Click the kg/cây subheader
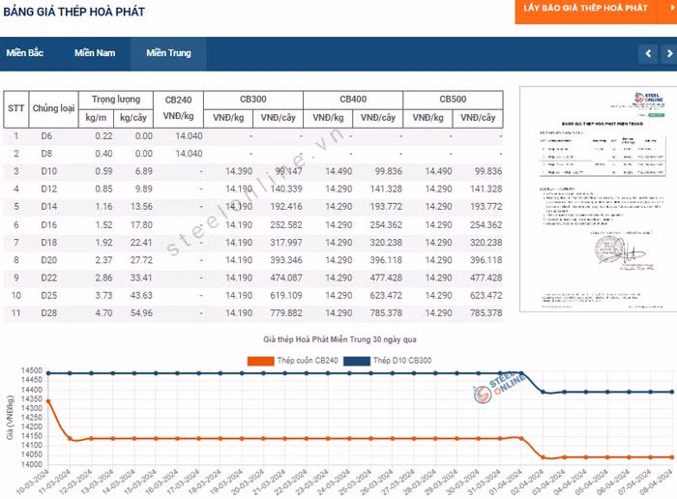 click(x=133, y=118)
